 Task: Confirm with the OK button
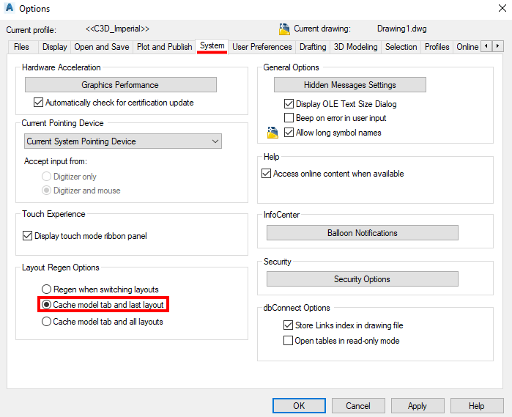[299, 405]
